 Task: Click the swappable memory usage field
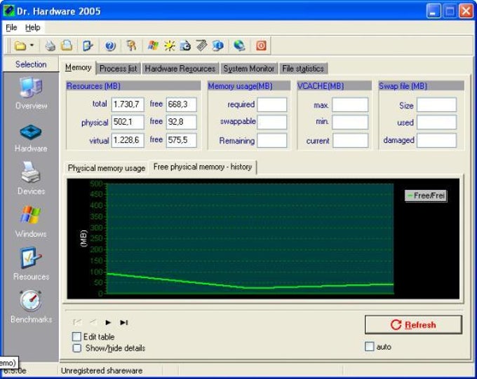point(272,122)
